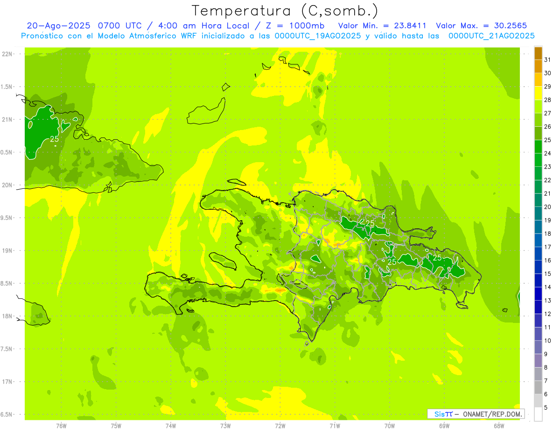
Task: Click the "22" color scale label
Action: 548,180
